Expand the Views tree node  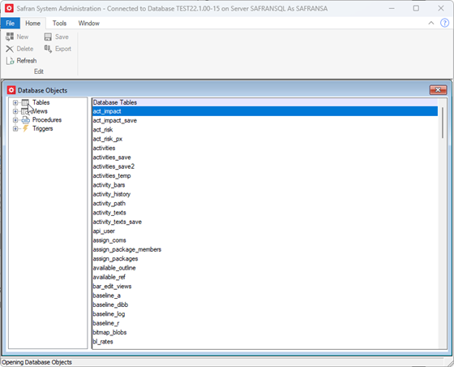coord(15,111)
